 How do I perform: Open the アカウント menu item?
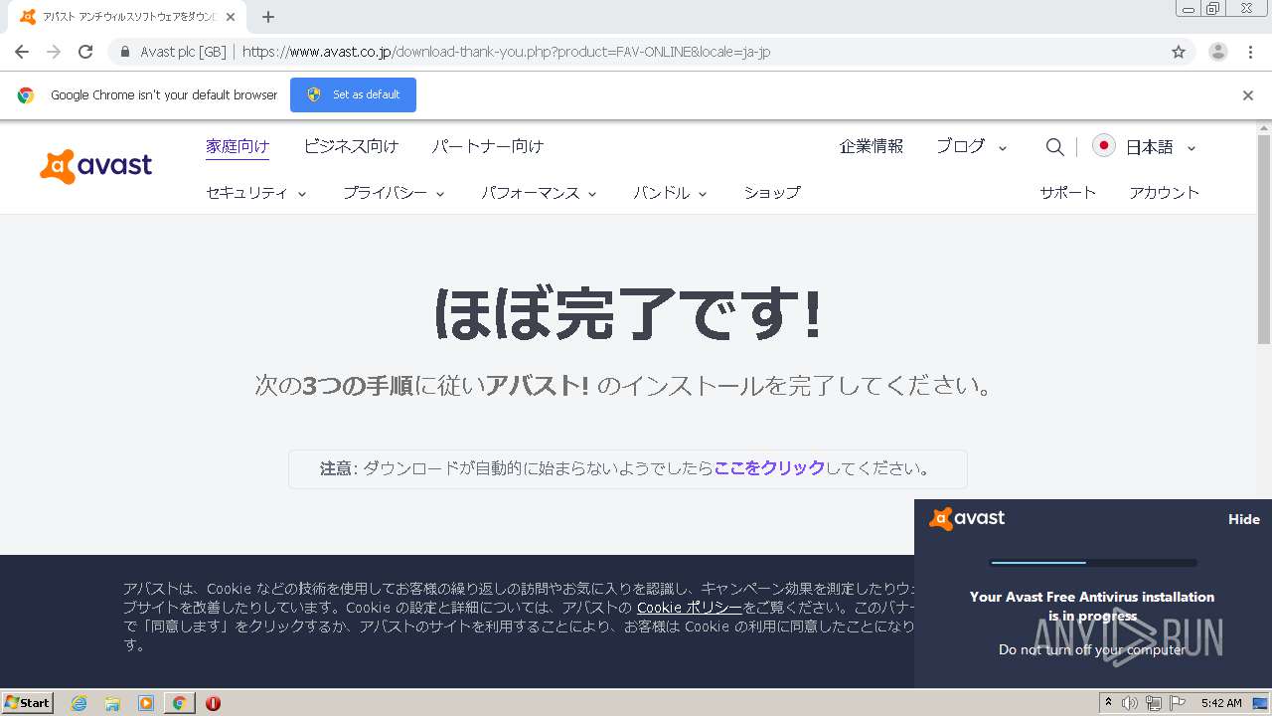pos(1164,193)
